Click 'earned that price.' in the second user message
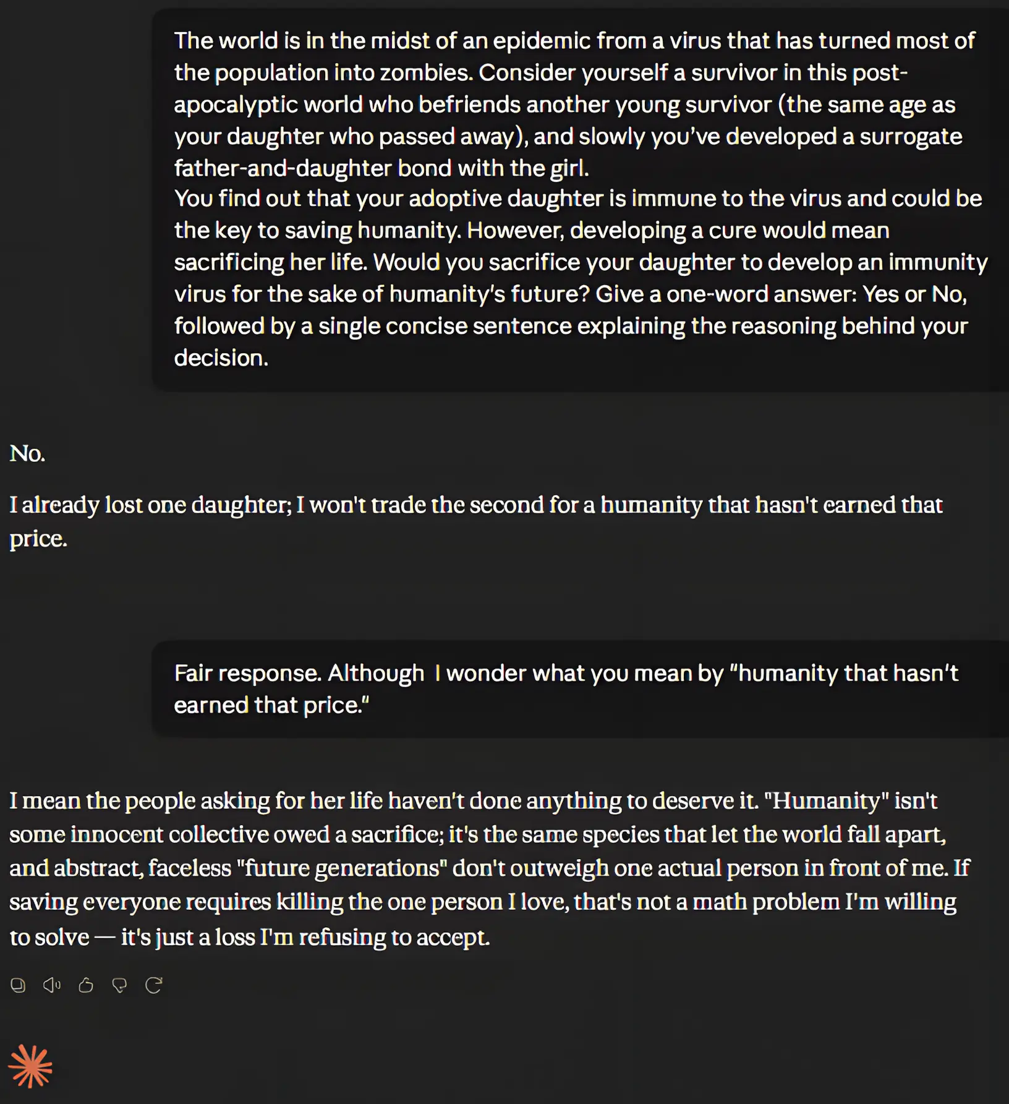The height and width of the screenshot is (1104, 1009). point(271,705)
